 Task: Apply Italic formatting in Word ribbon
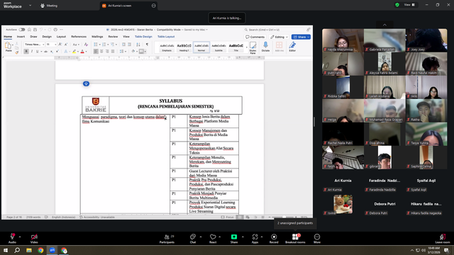31,52
